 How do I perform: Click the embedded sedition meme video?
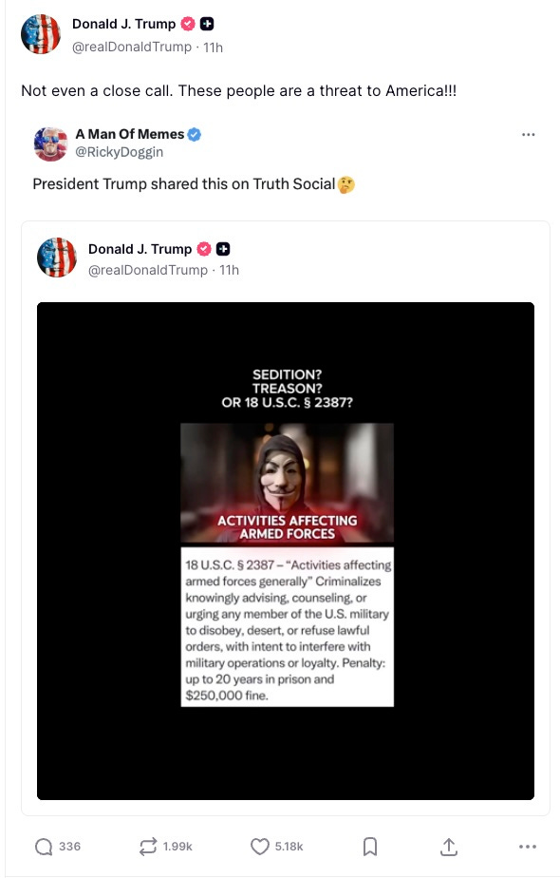tap(285, 549)
